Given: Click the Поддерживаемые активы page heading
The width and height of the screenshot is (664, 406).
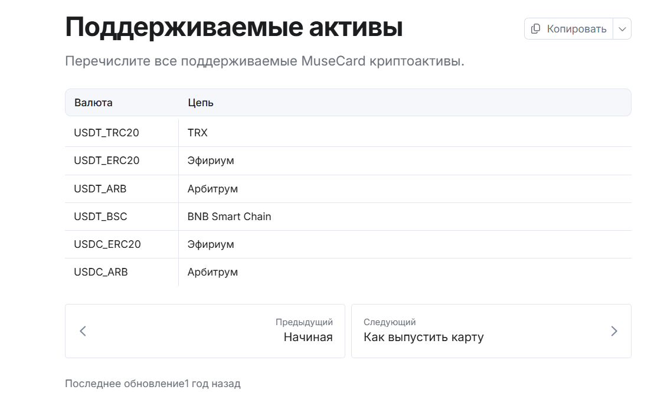Looking at the screenshot, I should pos(234,28).
